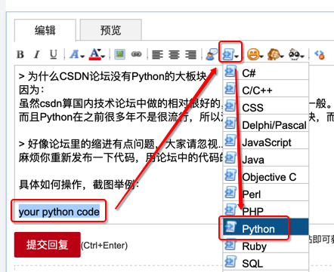Align text center
This screenshot has width=334, height=272.
pyautogui.click(x=174, y=54)
